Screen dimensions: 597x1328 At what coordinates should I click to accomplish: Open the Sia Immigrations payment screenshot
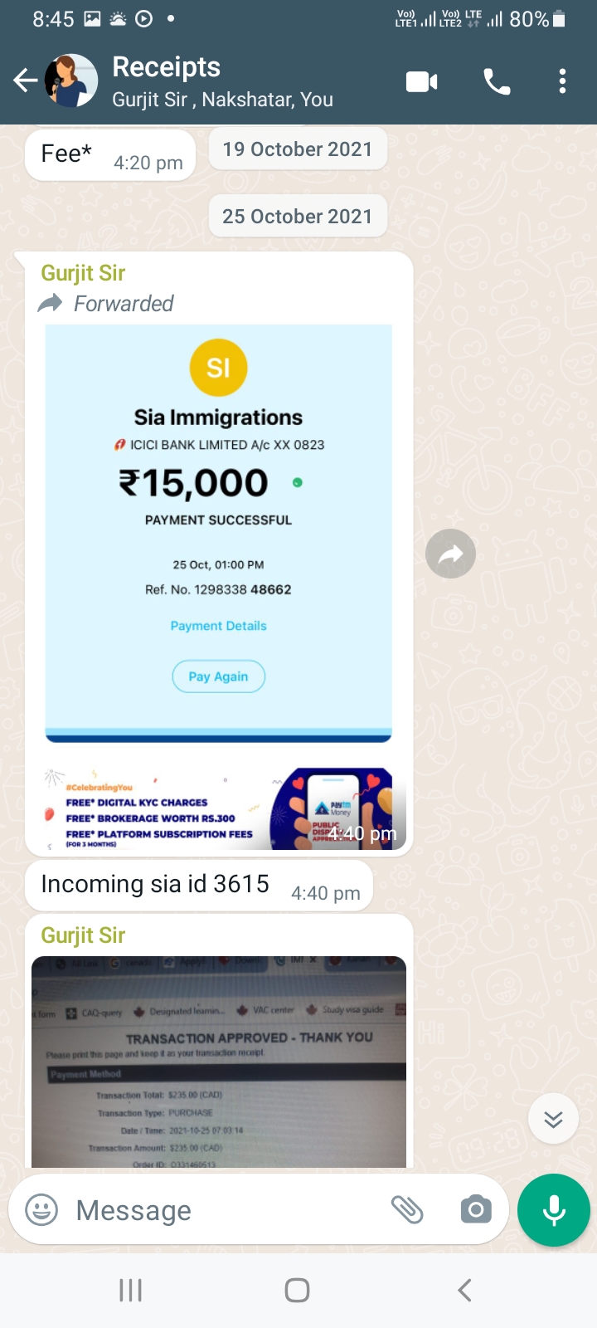pyautogui.click(x=219, y=587)
